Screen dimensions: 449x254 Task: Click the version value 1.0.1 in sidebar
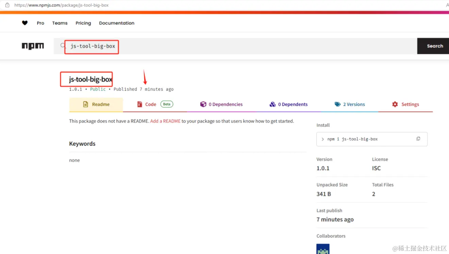323,168
